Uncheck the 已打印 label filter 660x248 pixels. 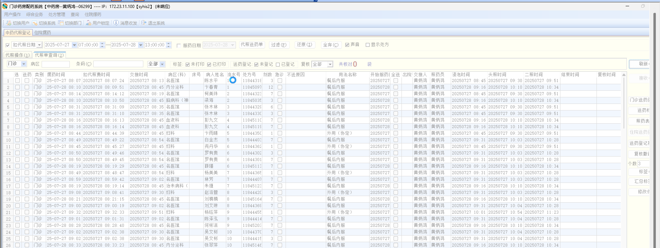pos(209,64)
